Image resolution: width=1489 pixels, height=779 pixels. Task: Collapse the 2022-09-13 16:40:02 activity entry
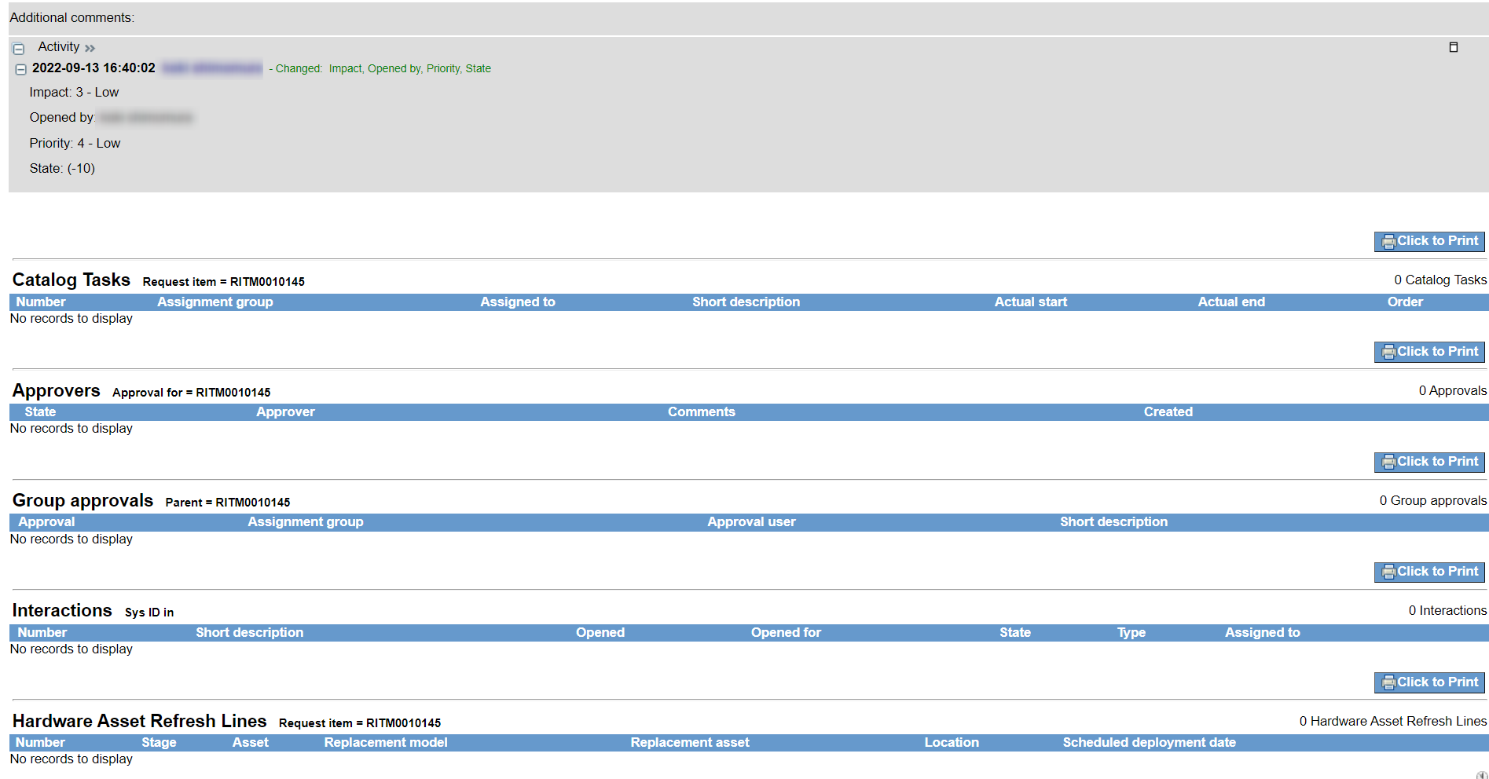coord(21,70)
